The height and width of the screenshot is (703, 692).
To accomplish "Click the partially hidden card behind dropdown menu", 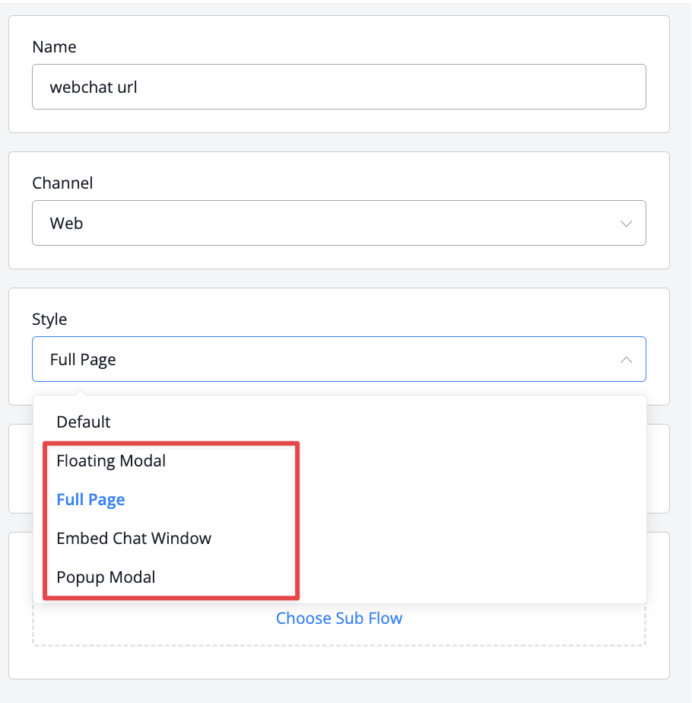I will coord(658,469).
